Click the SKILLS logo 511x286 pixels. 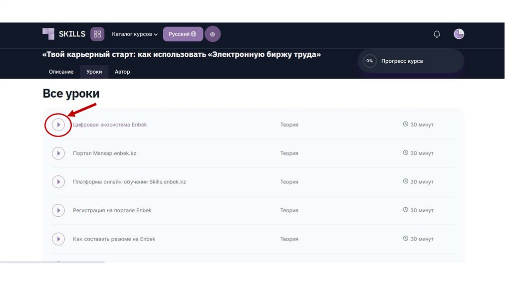pyautogui.click(x=64, y=34)
